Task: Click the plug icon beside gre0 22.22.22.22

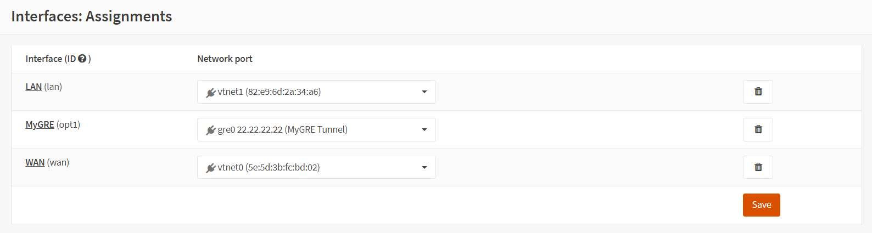Action: tap(211, 130)
